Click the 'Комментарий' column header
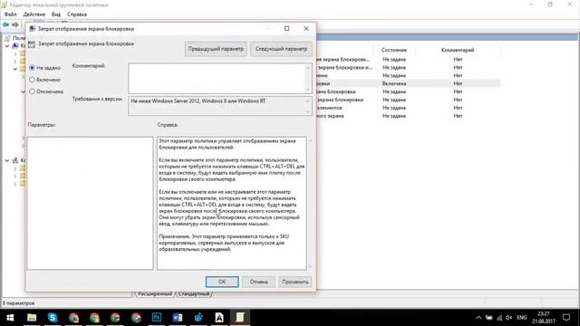Screen dimensions: 580x326 click(x=458, y=50)
